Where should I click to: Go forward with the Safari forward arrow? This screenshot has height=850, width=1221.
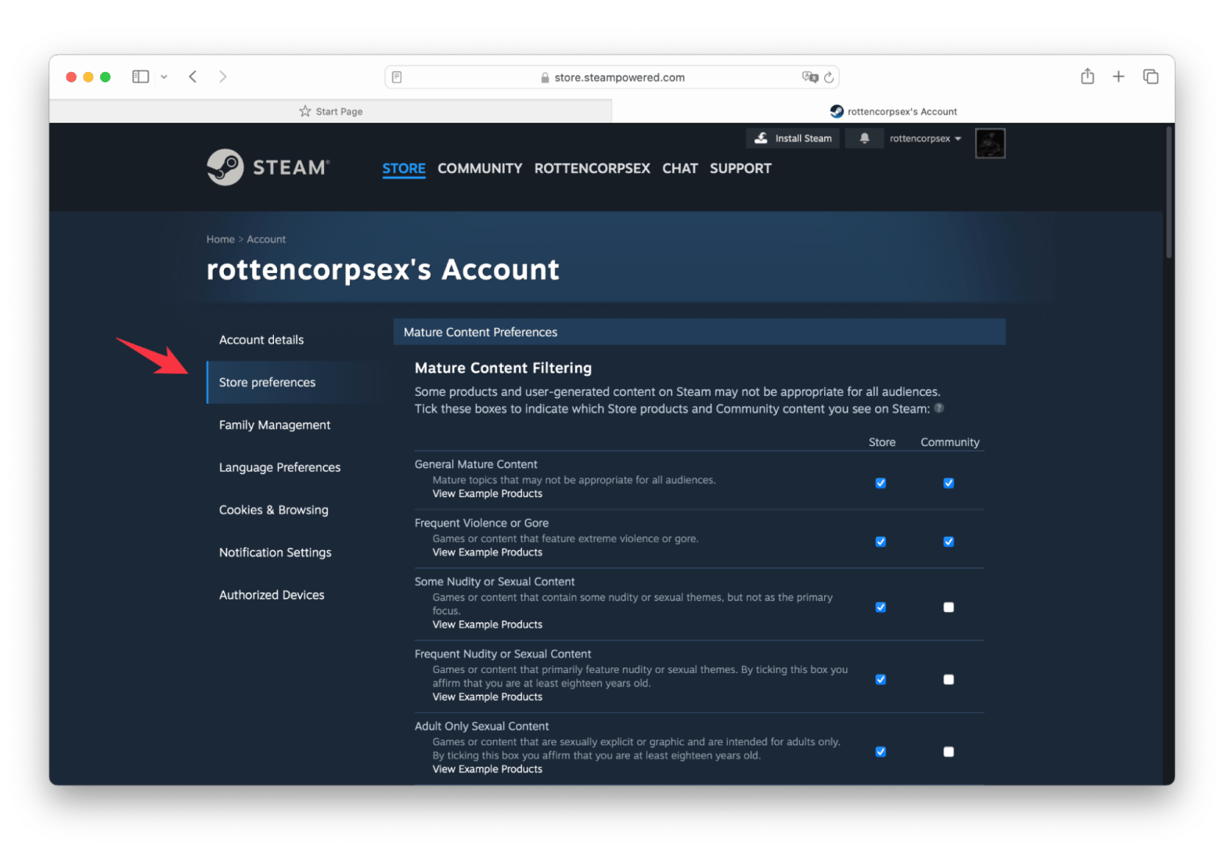coord(223,77)
